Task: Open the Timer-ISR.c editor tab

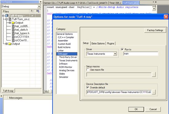Action: 115,3
